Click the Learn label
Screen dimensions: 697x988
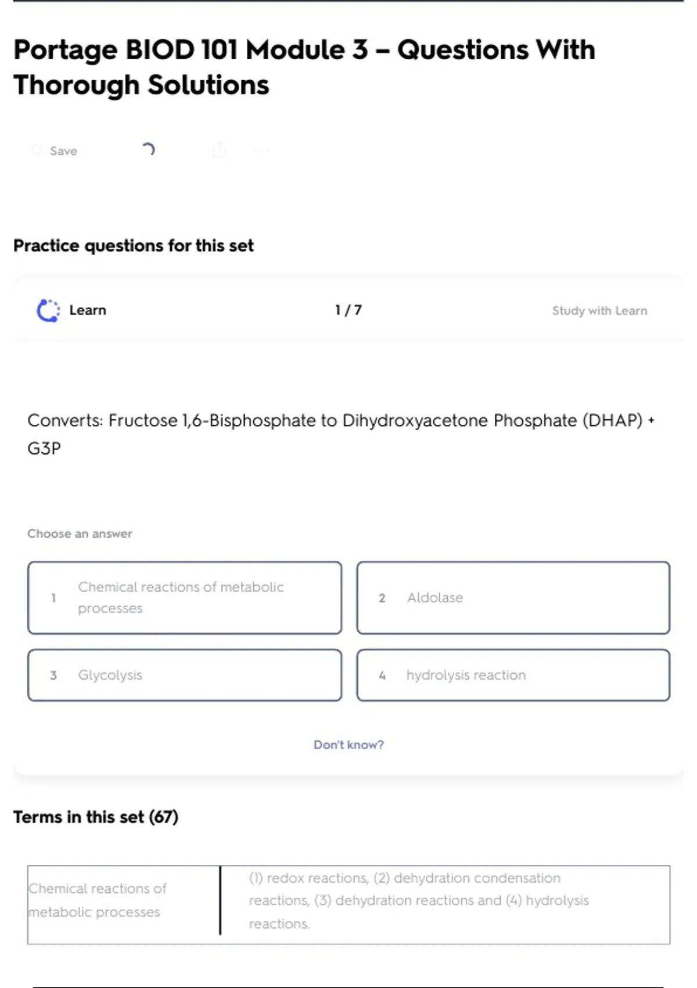[88, 310]
